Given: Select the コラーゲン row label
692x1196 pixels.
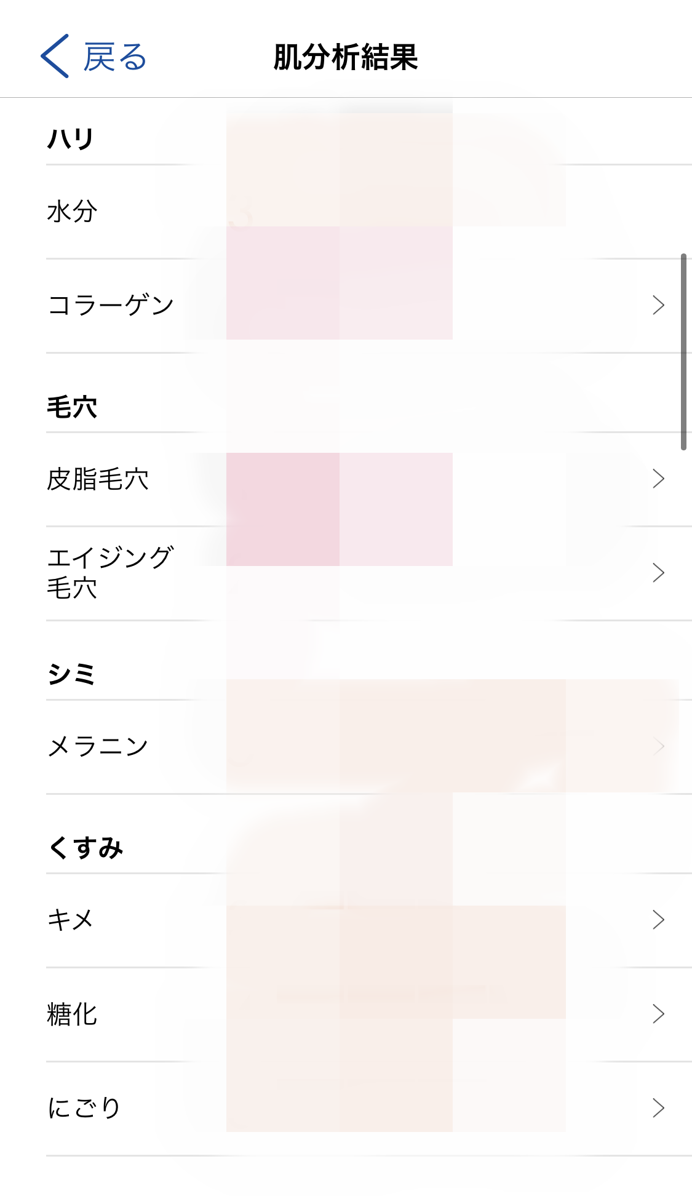Looking at the screenshot, I should tap(111, 305).
